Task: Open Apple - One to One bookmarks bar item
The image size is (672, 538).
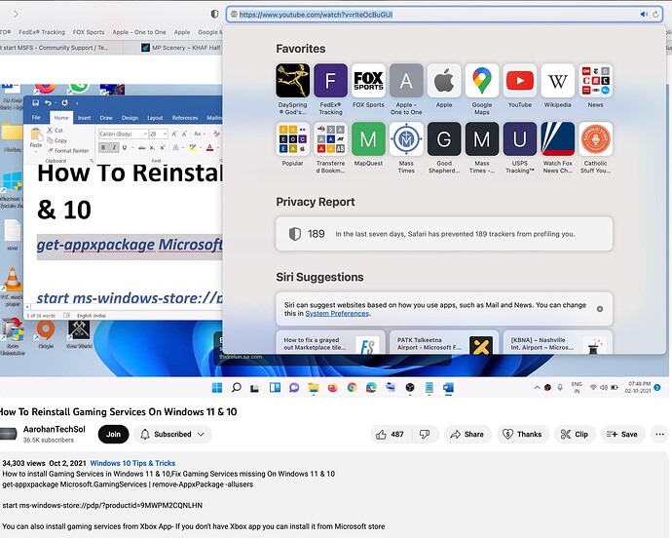Action: pyautogui.click(x=139, y=32)
